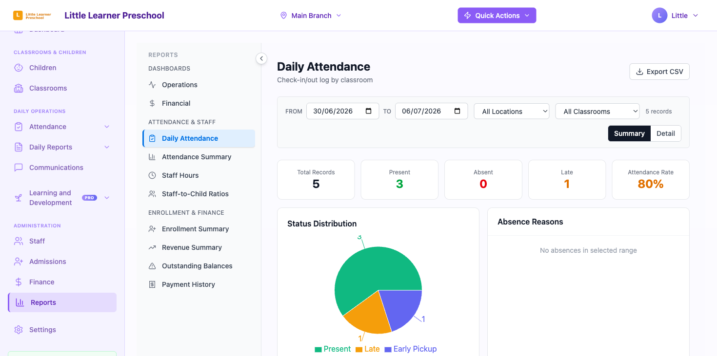Screen dimensions: 717x356
Task: Click the TO date input field
Action: click(x=431, y=111)
